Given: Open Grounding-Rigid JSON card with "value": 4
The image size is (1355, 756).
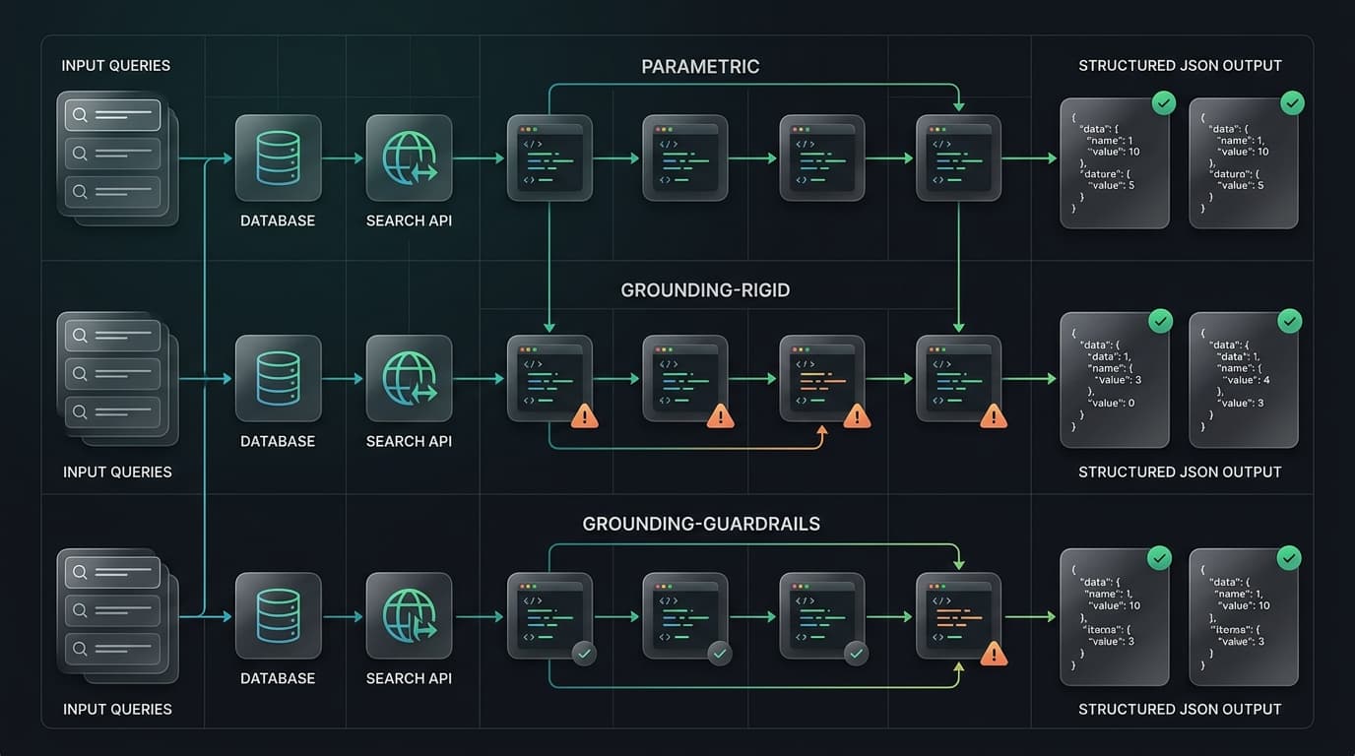Looking at the screenshot, I should [1244, 381].
